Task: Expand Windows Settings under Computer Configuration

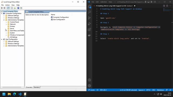Action: coord(4,18)
